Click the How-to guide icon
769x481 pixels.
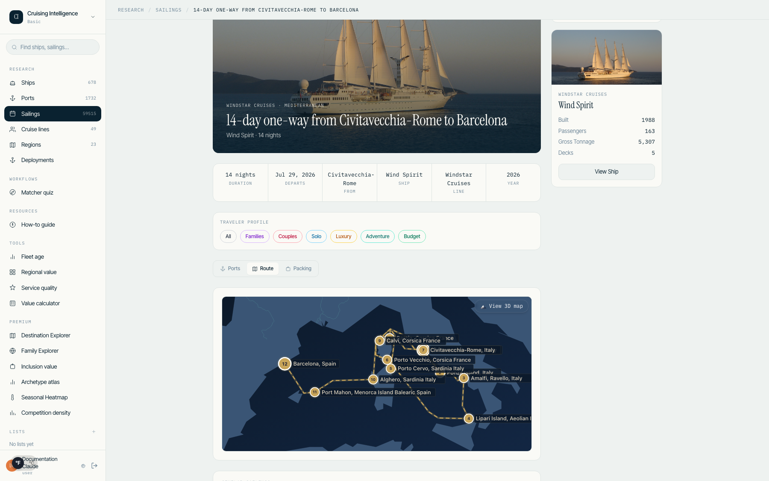tap(13, 225)
